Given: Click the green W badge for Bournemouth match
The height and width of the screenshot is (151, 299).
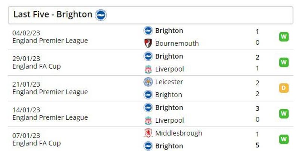Looking at the screenshot, I should click(284, 37).
